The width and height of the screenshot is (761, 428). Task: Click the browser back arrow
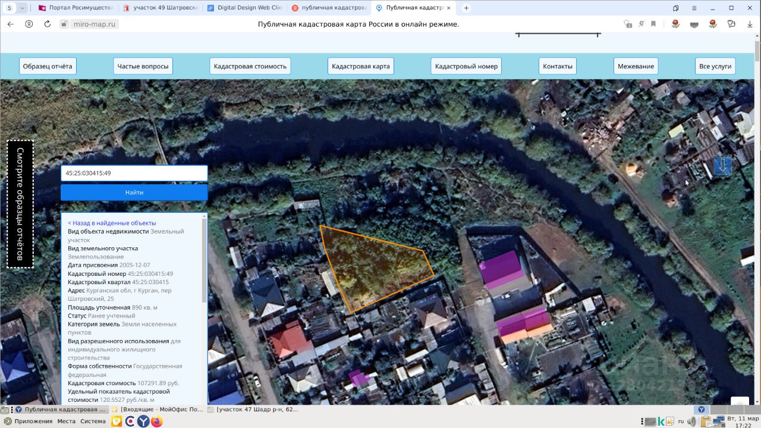click(10, 24)
